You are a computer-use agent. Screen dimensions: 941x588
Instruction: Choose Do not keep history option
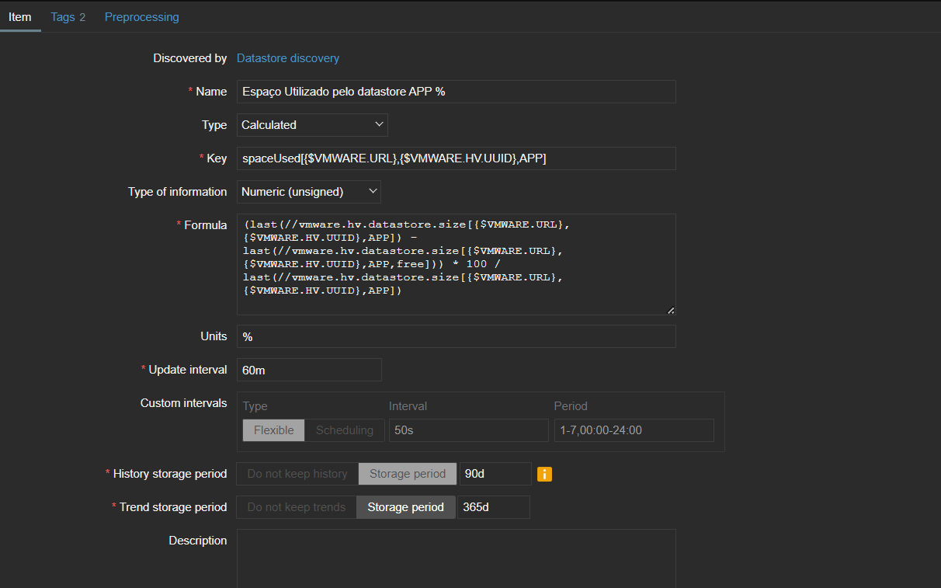click(297, 474)
